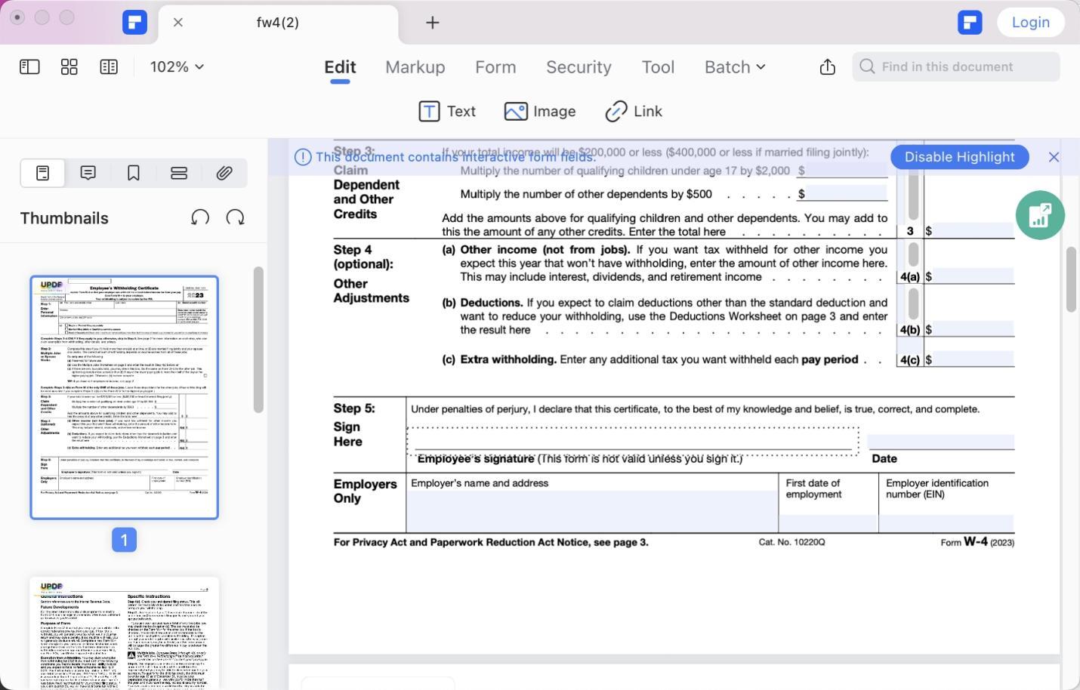1080x690 pixels.
Task: Click the 'Form W-4 (2023)' footer text
Action: coord(977,542)
